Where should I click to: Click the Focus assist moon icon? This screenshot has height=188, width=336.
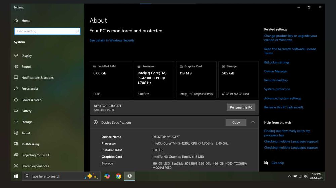tap(16, 88)
